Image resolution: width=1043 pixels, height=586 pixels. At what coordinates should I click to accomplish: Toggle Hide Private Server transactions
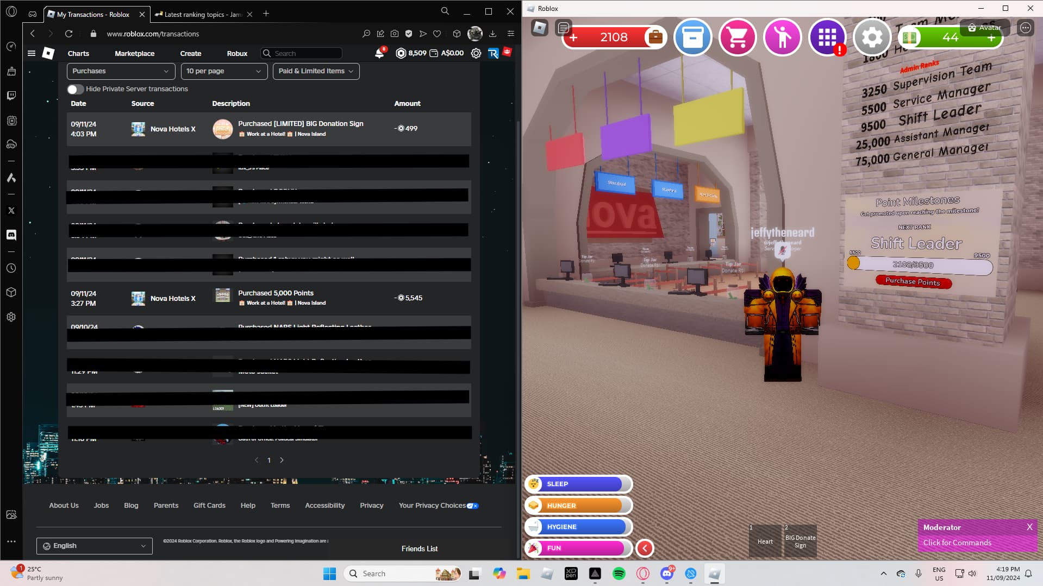pyautogui.click(x=76, y=89)
